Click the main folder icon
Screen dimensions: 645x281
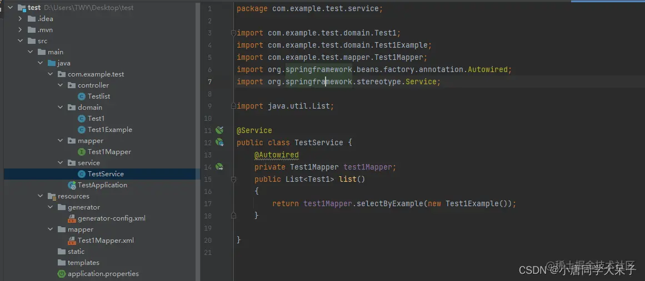[42, 52]
